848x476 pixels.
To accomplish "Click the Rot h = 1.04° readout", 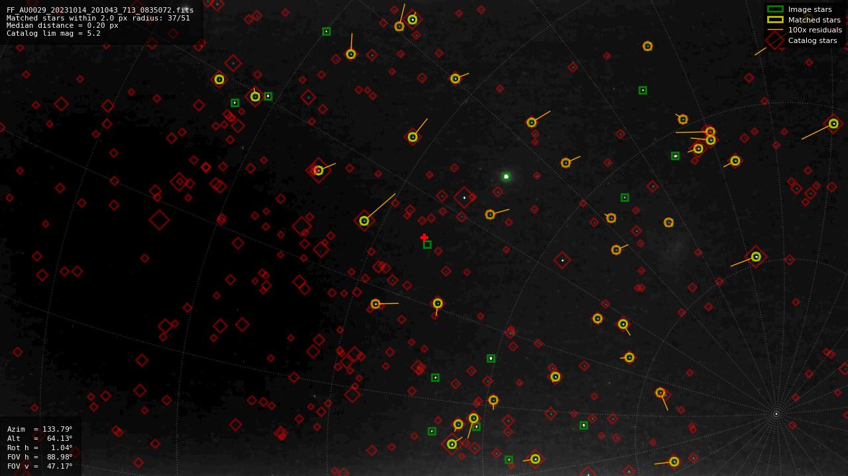I will (x=40, y=448).
